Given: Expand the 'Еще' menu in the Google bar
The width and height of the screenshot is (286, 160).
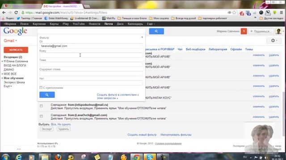Looking at the screenshot, I should tap(151, 24).
